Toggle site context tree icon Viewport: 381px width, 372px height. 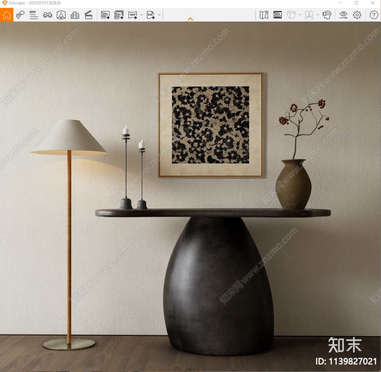pyautogui.click(x=61, y=15)
